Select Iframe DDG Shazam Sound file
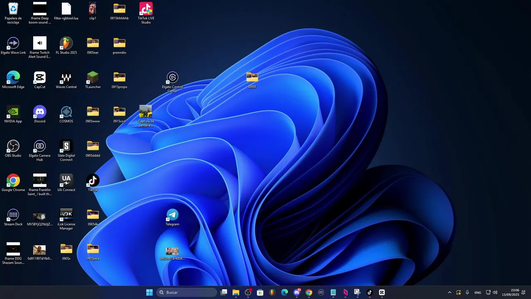This screenshot has height=299, width=531. click(x=13, y=253)
